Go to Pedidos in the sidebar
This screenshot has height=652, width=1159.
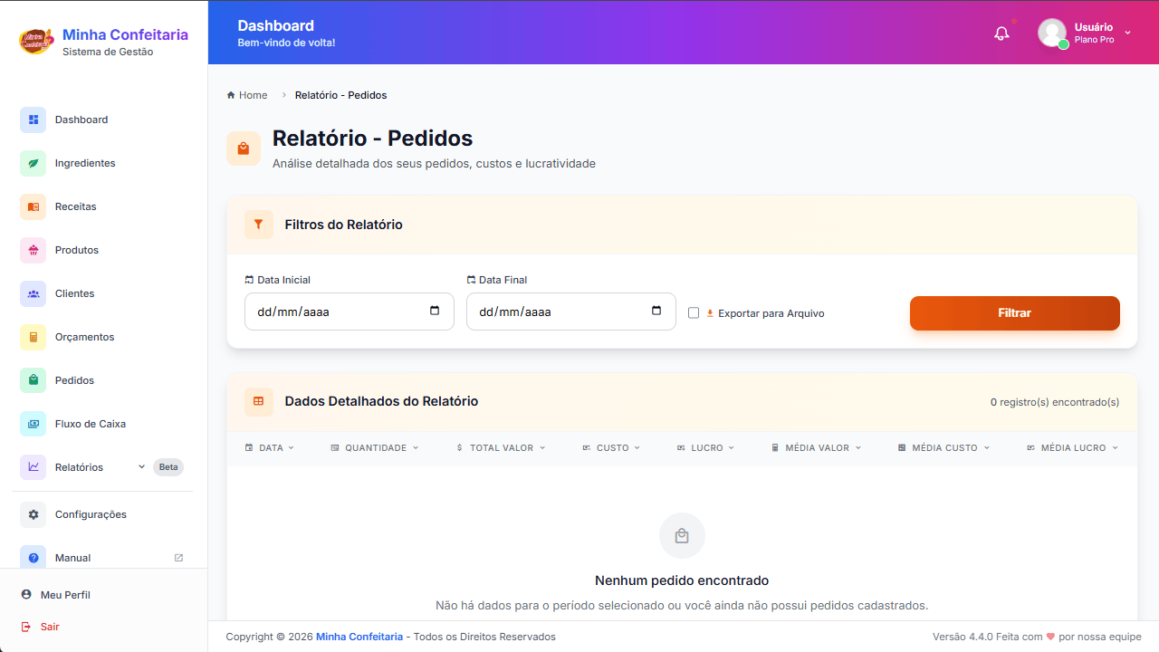74,380
